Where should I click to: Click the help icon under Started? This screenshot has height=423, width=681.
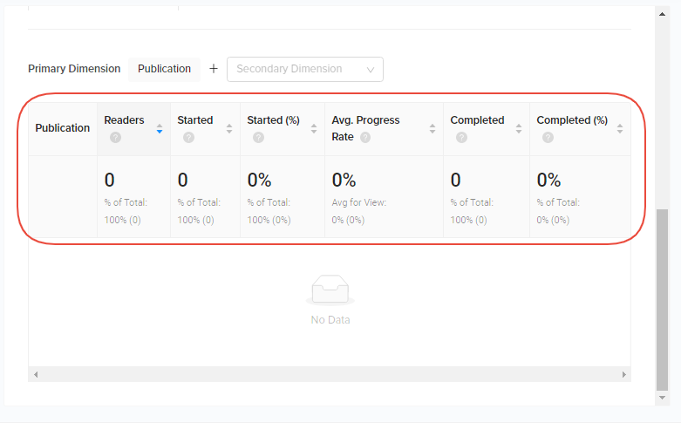[188, 137]
